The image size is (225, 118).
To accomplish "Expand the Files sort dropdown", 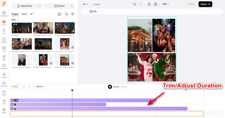I will 15,20.
